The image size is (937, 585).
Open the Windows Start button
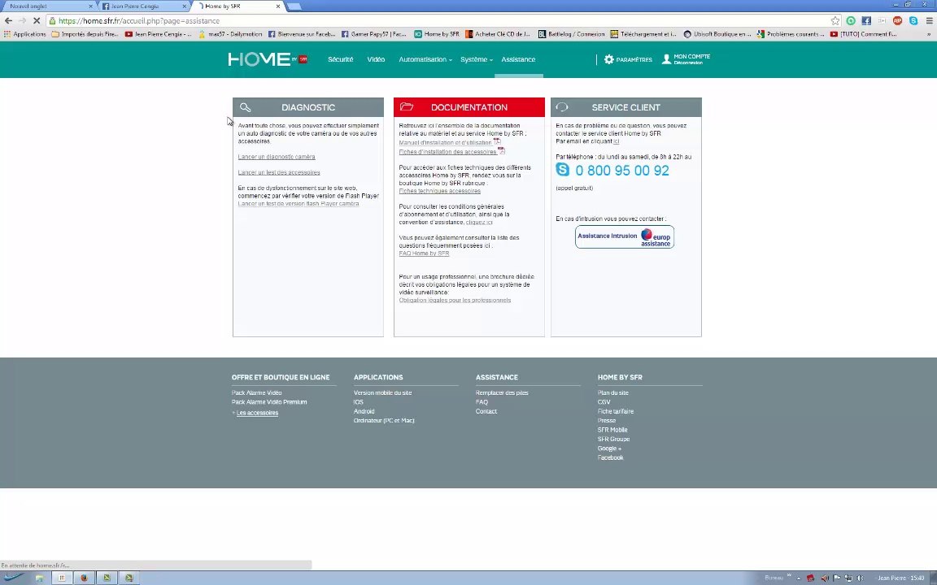pos(13,577)
